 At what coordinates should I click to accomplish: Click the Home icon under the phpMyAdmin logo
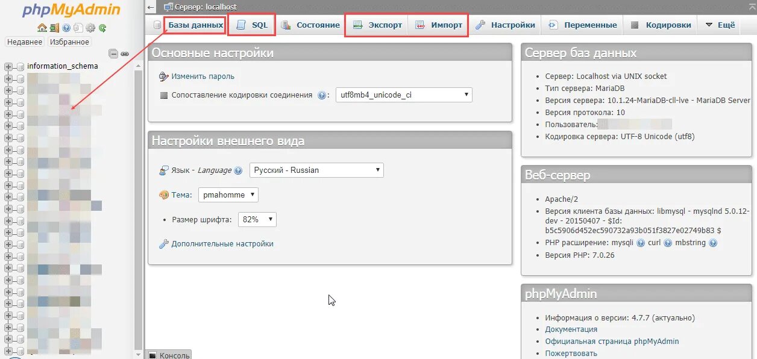(42, 28)
